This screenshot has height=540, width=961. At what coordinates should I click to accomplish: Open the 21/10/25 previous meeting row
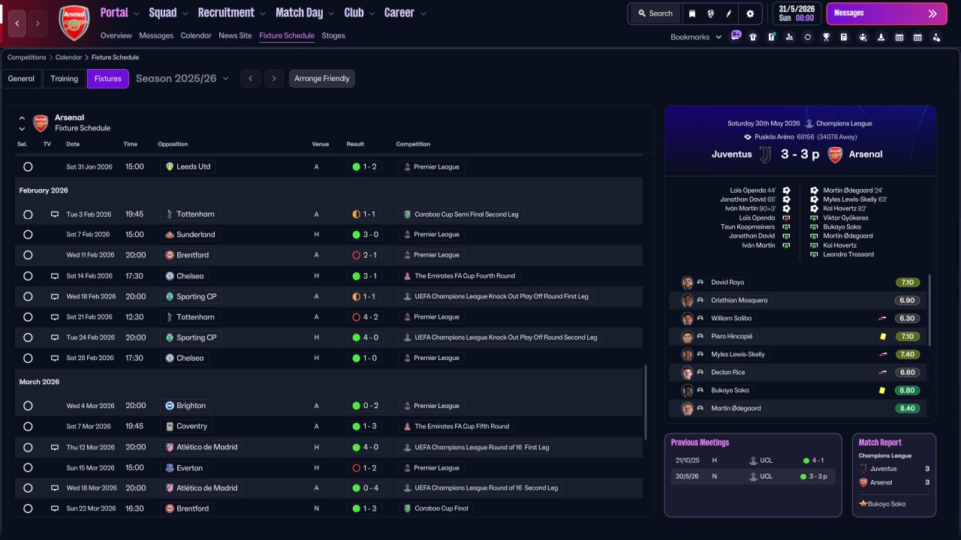[x=752, y=460]
